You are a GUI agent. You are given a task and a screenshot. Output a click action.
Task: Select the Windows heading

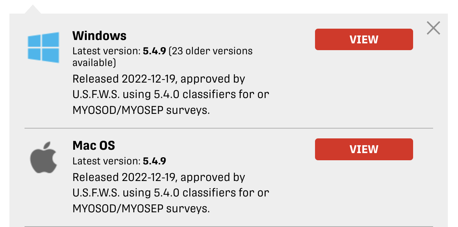click(99, 36)
